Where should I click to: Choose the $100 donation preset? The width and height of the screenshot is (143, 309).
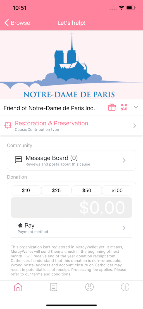(117, 190)
